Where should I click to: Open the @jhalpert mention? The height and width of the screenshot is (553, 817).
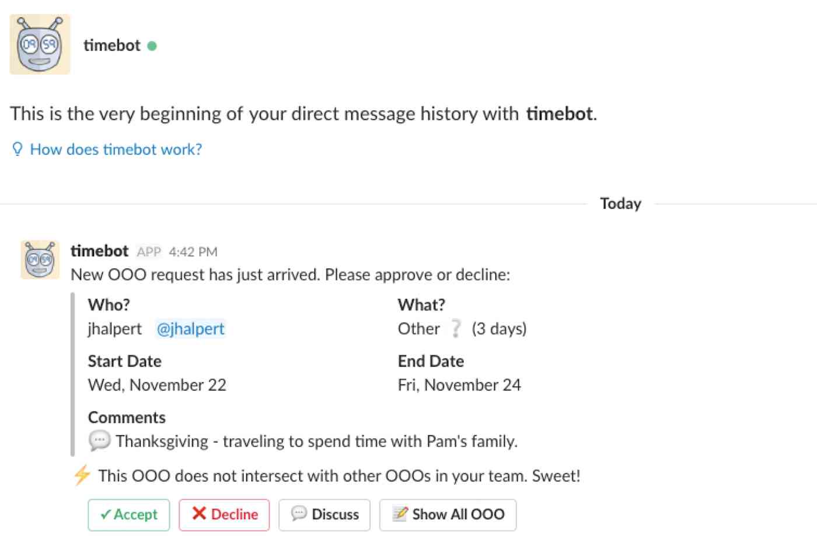(x=190, y=329)
